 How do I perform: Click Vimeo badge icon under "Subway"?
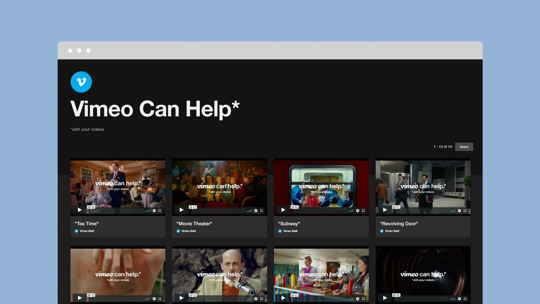point(280,231)
